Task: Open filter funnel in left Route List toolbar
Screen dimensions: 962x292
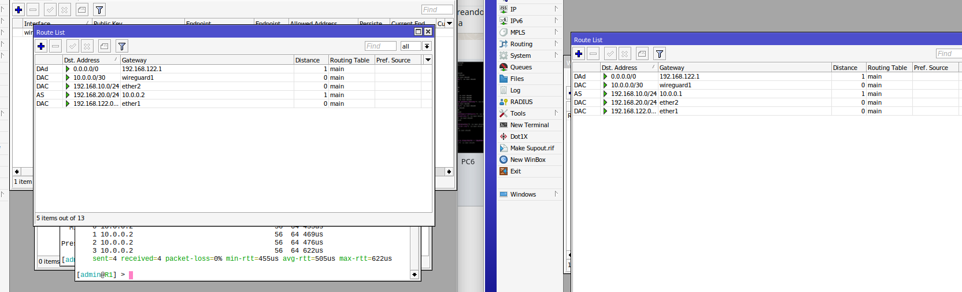Action: pos(121,46)
